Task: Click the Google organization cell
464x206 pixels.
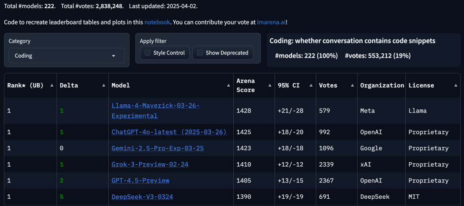Action: pos(381,148)
